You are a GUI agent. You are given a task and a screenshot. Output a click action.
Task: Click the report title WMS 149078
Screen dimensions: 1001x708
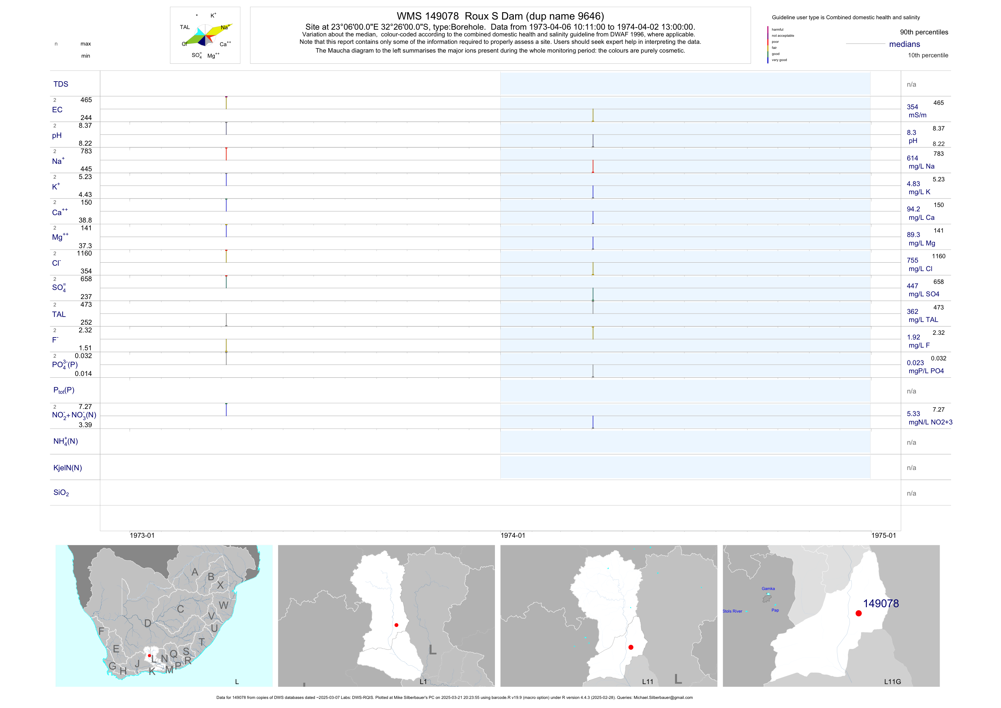pyautogui.click(x=500, y=16)
